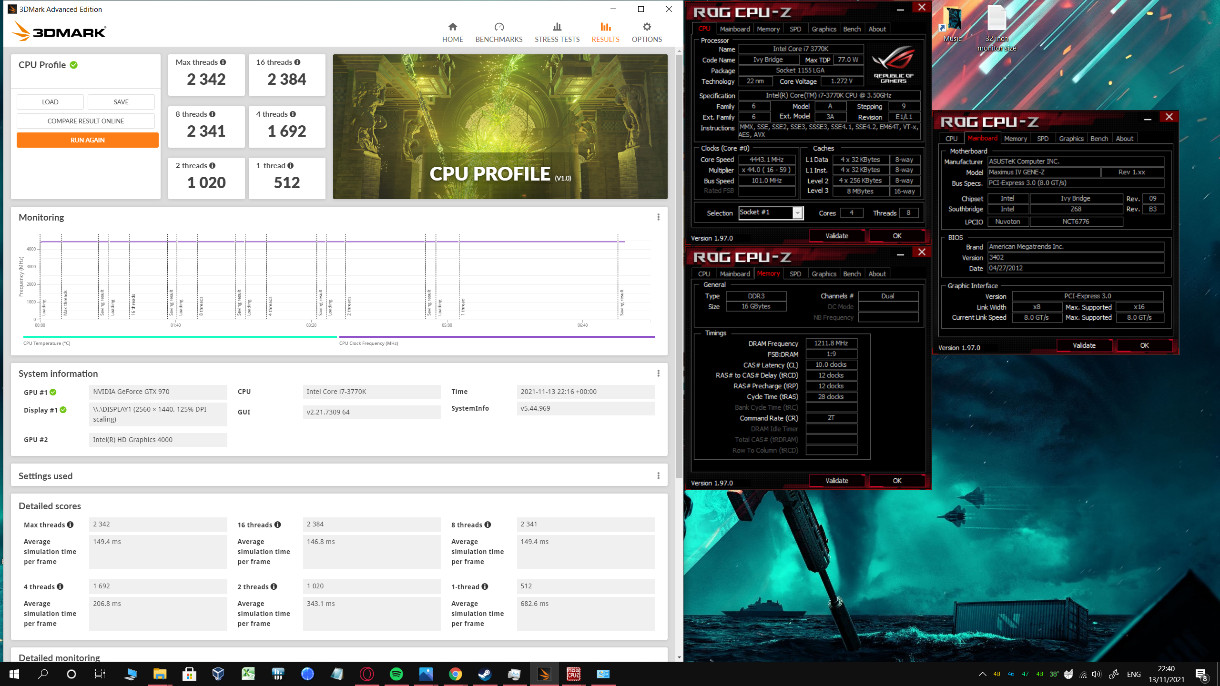1220x686 pixels.
Task: Click the CPU PROFILE preview image
Action: coord(500,127)
